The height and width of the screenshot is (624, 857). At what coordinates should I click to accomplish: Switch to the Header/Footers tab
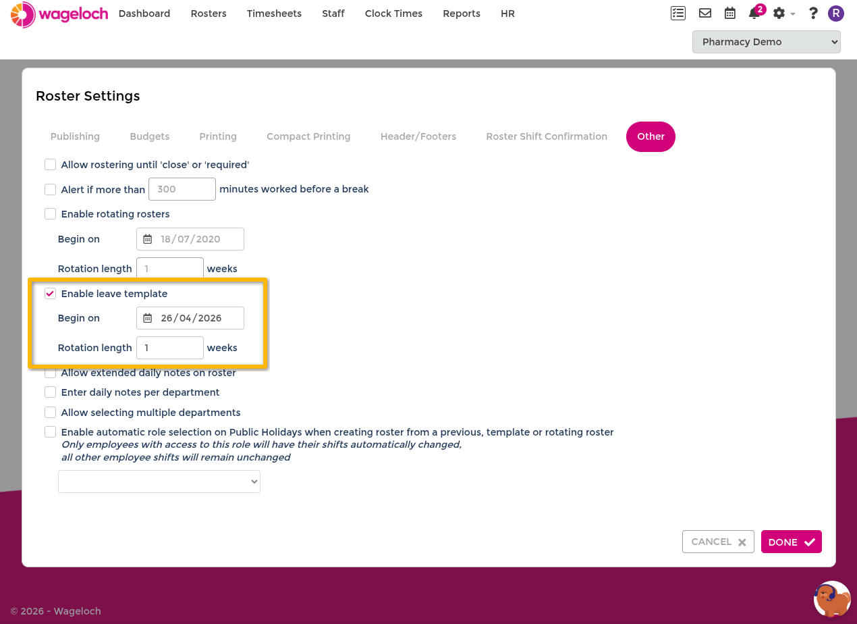tap(418, 136)
